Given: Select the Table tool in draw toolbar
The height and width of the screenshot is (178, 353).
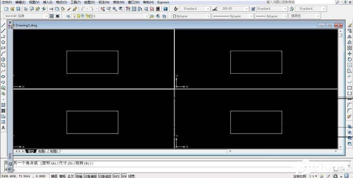Looking at the screenshot, I should tap(3, 122).
